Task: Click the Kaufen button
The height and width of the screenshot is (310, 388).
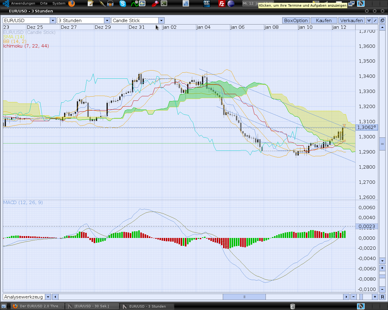Action: tap(323, 20)
